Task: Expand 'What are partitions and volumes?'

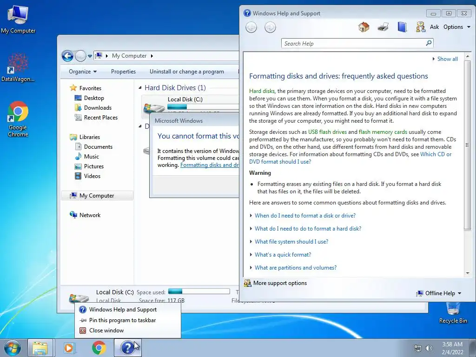Action: (x=296, y=268)
